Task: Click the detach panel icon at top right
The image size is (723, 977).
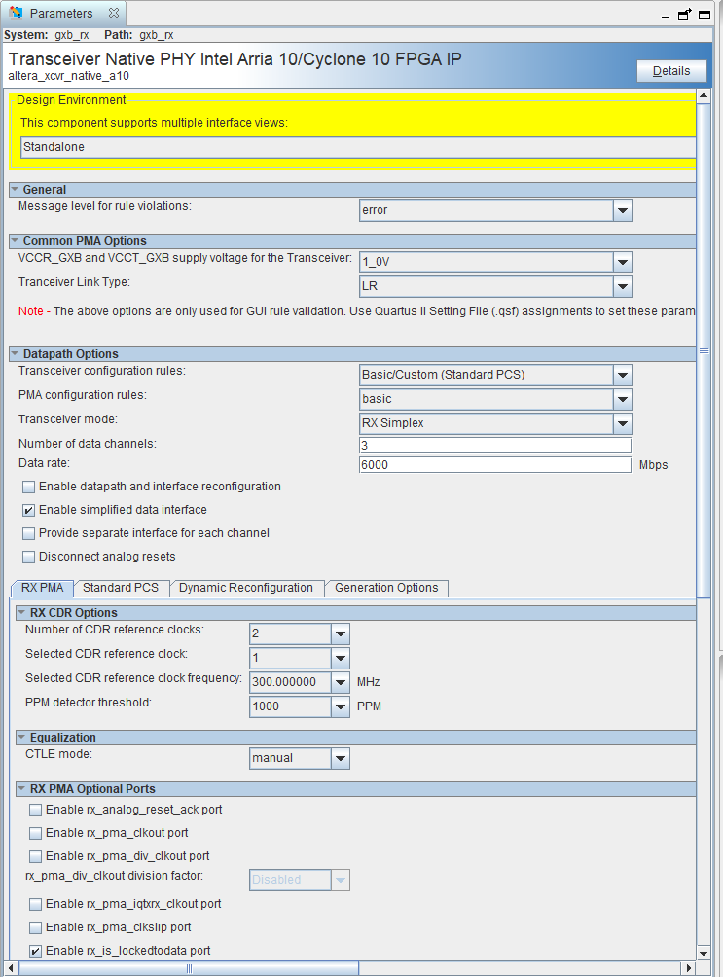Action: 684,15
